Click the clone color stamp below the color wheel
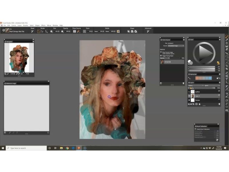This screenshot has height=172, width=229. tap(218, 63)
